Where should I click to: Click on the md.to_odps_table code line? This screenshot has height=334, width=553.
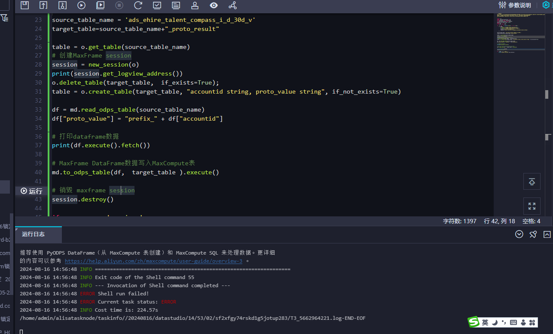(135, 172)
